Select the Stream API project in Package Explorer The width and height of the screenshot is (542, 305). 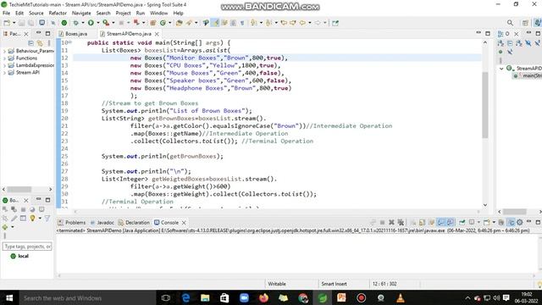(x=28, y=73)
